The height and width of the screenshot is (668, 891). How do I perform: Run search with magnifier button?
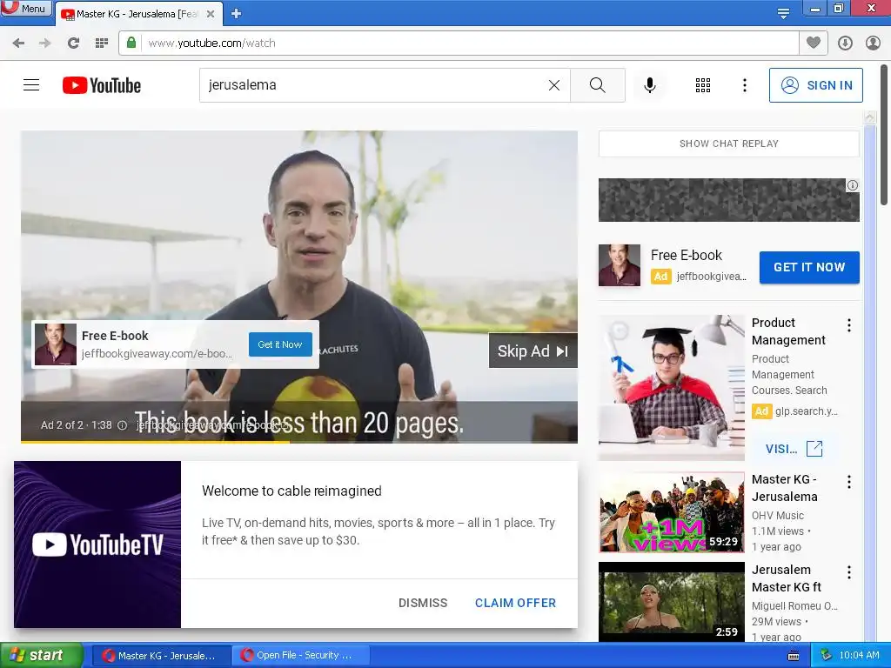(x=597, y=85)
